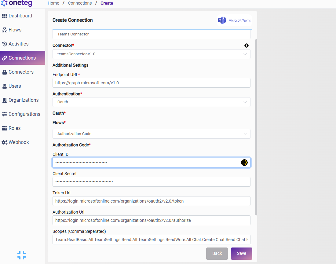
Task: Click the Connector info icon
Action: click(x=247, y=46)
